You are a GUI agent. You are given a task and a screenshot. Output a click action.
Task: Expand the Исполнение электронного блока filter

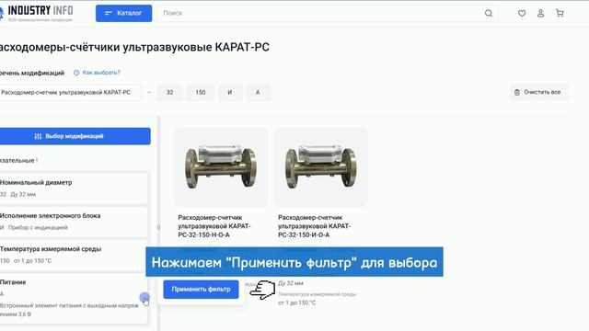74,222
